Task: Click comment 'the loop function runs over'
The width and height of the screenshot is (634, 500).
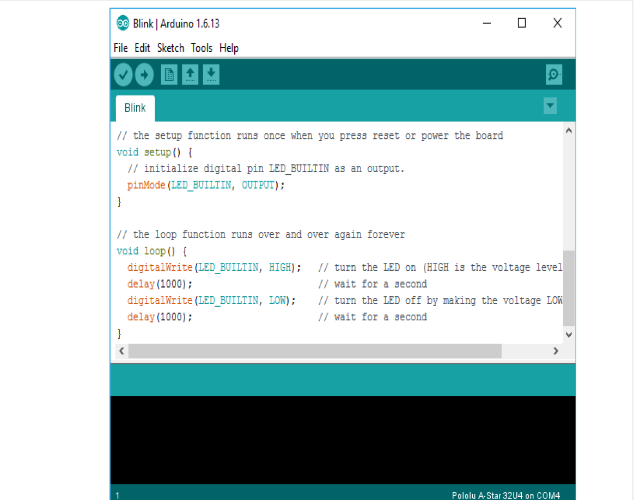Action: [260, 234]
